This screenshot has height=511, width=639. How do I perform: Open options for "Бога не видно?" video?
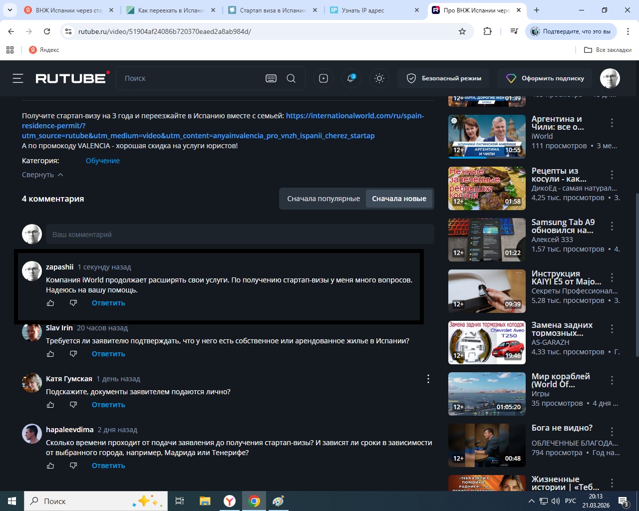pyautogui.click(x=612, y=432)
